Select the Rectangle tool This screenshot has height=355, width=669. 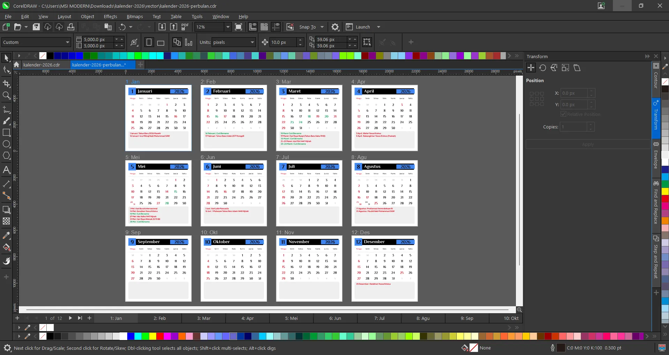coord(6,133)
